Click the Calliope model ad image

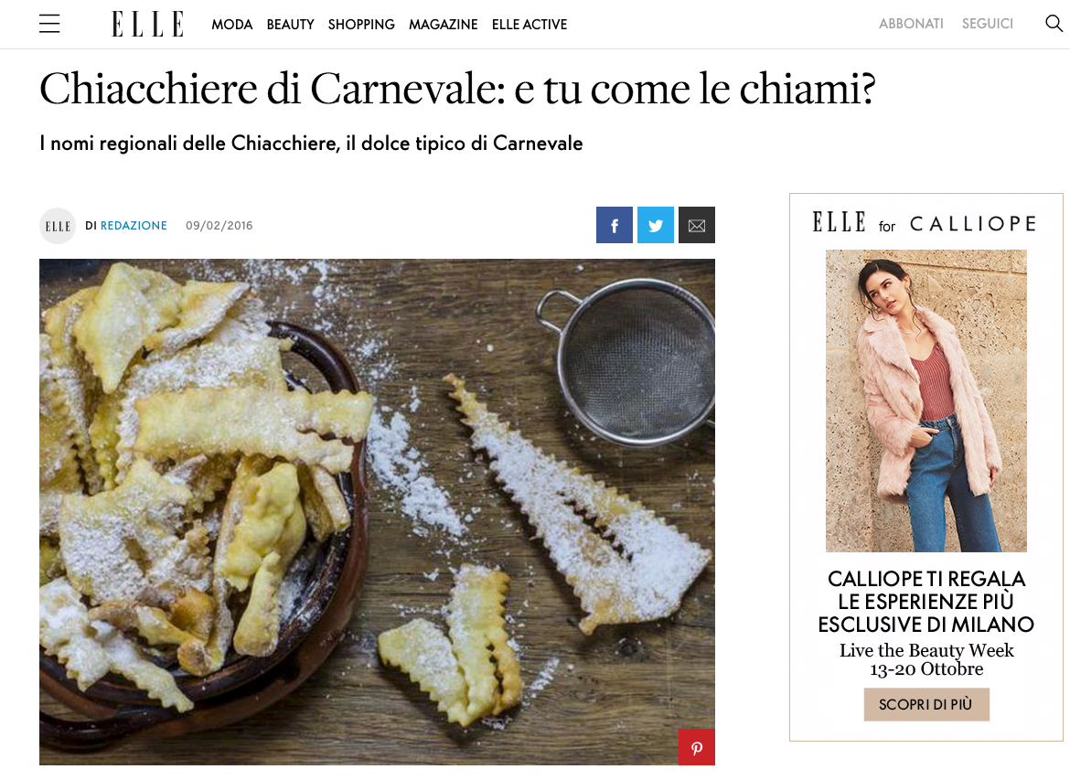[x=926, y=401]
